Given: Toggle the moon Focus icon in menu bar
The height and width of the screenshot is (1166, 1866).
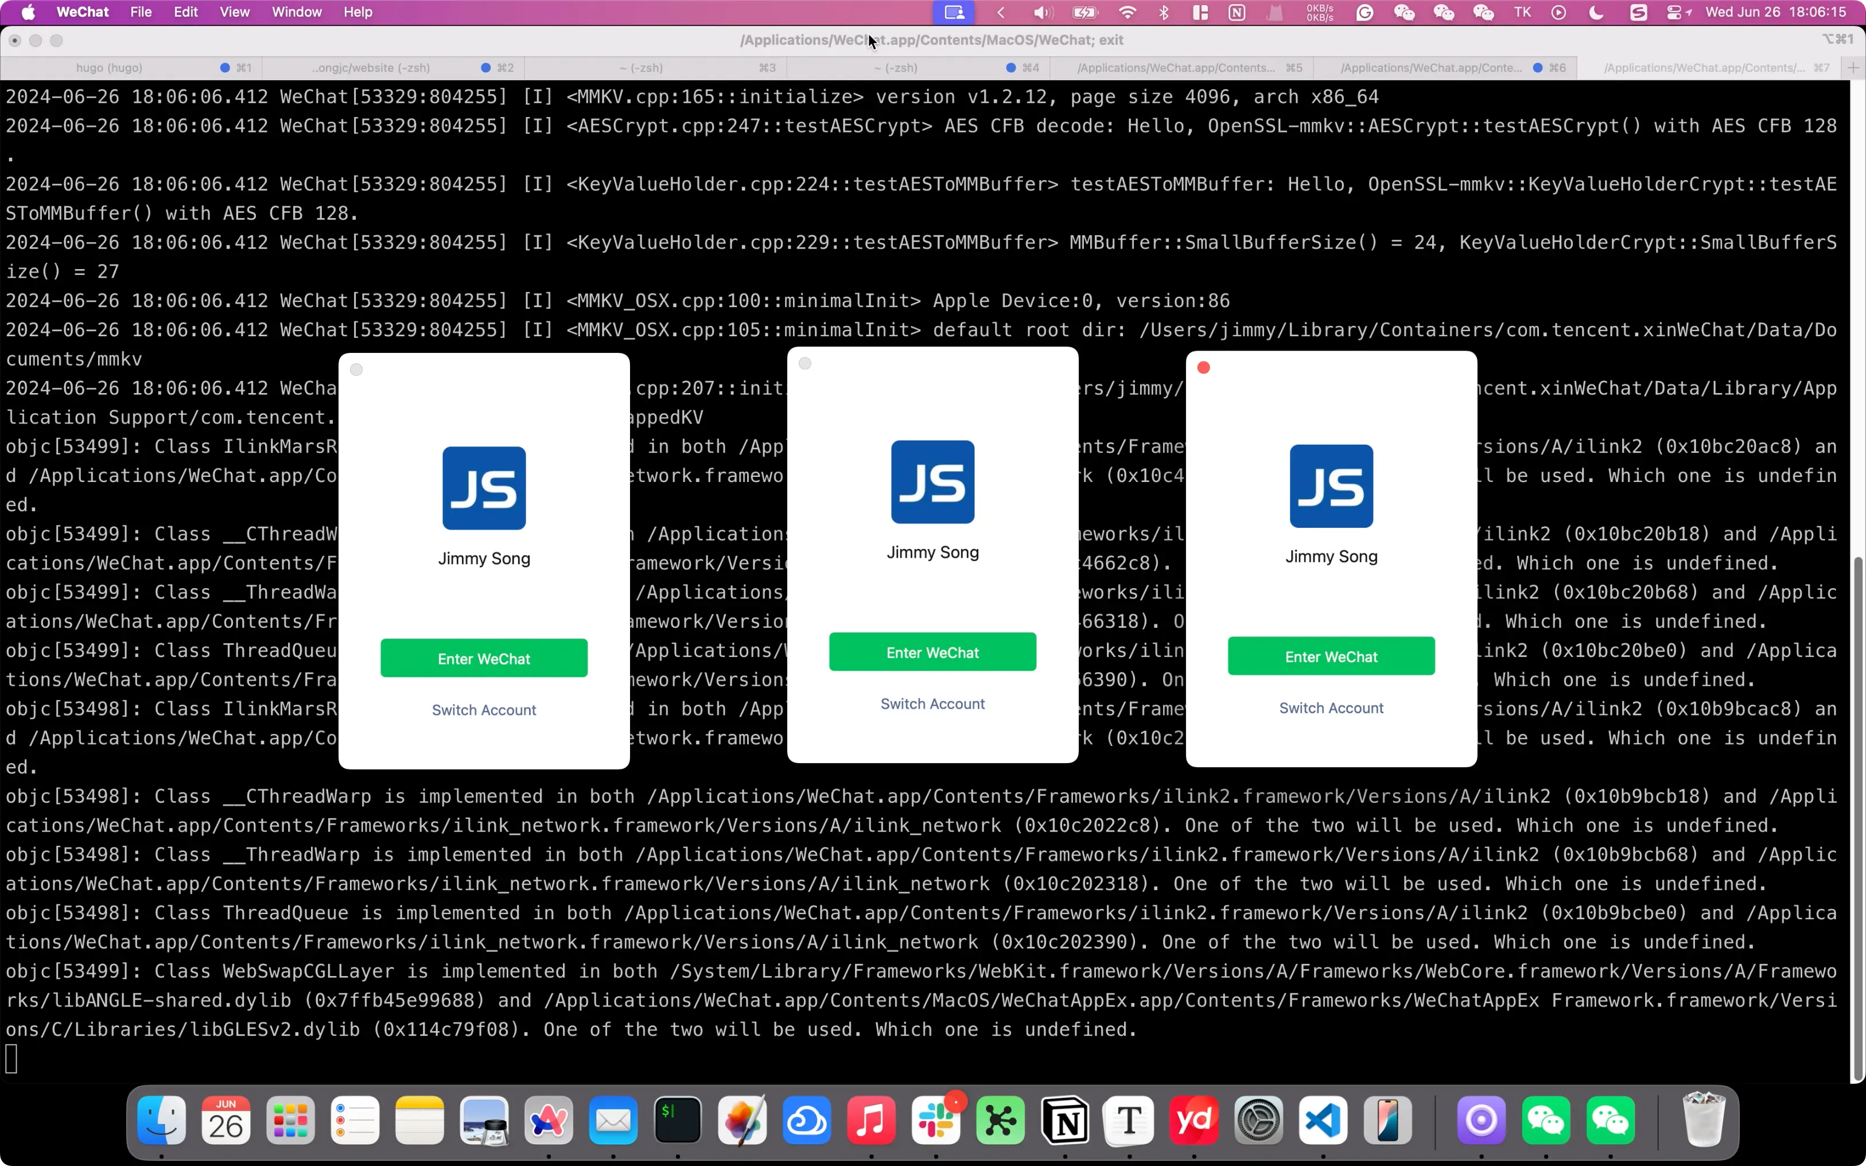Looking at the screenshot, I should pos(1597,13).
